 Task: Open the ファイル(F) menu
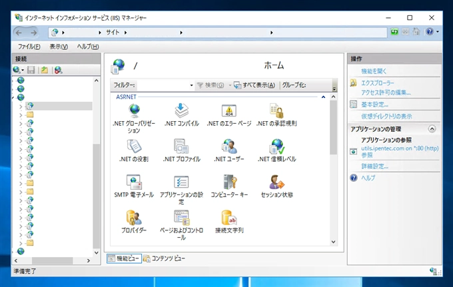(29, 47)
